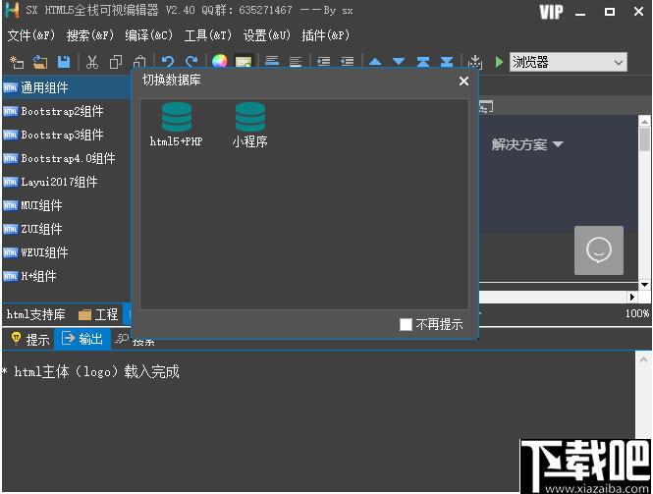Switch to the html支持库 tab

[x=36, y=314]
